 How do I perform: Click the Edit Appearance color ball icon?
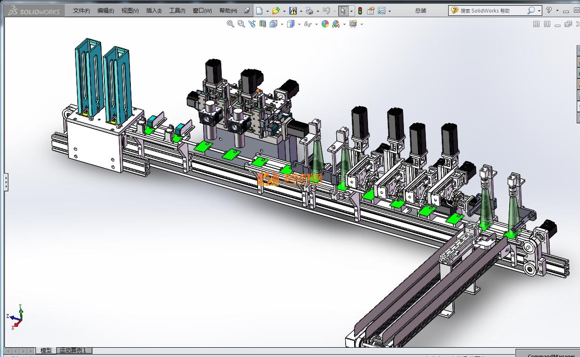[x=325, y=24]
